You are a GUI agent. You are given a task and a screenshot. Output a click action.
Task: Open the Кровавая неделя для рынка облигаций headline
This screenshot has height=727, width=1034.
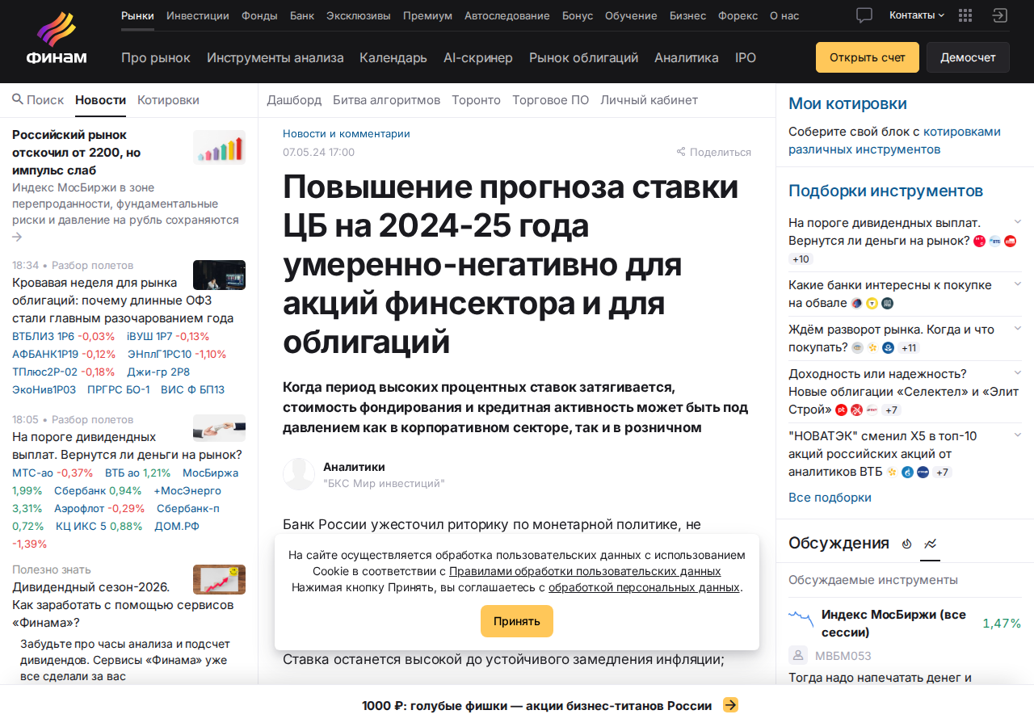[x=123, y=300]
